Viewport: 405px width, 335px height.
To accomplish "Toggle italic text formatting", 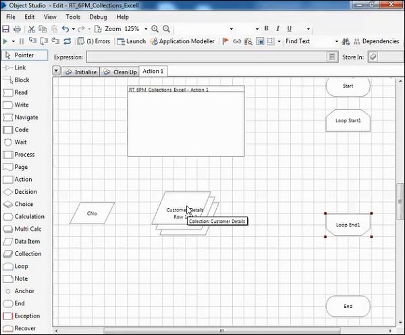I will pyautogui.click(x=278, y=29).
